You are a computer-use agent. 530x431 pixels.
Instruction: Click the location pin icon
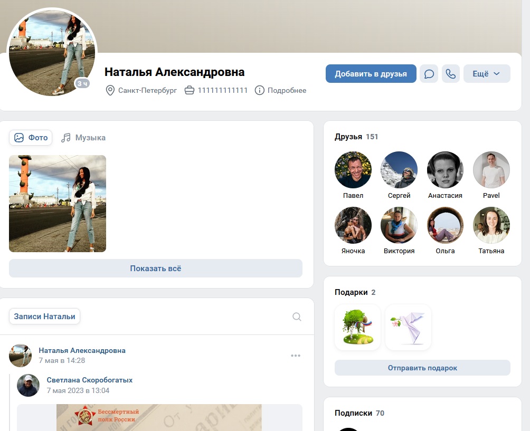(x=110, y=91)
